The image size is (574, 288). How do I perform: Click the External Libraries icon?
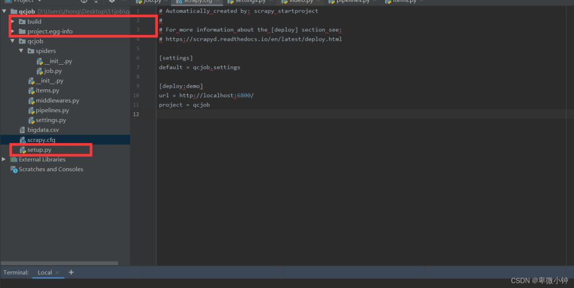(x=14, y=160)
